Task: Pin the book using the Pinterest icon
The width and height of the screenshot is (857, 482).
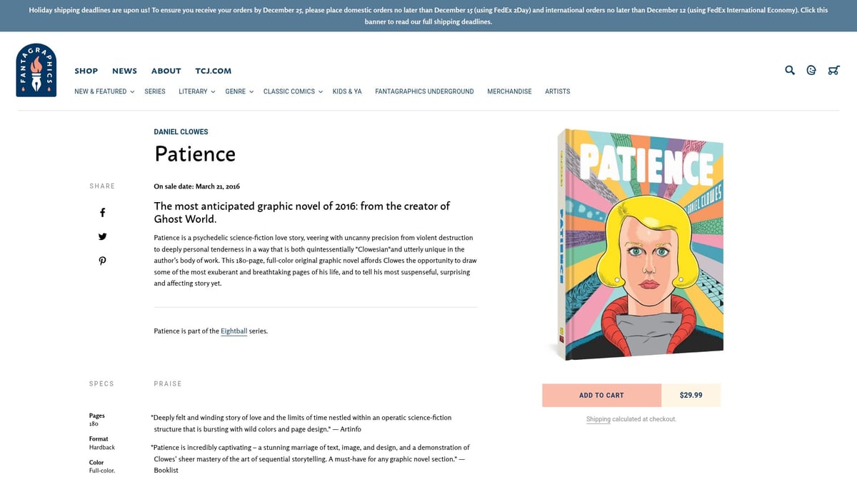Action: 102,260
